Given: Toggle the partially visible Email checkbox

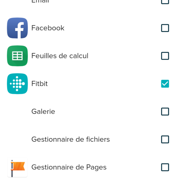Looking at the screenshot, I should point(165,1).
